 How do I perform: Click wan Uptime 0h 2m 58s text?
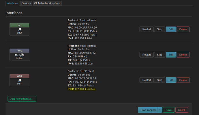point(79,75)
